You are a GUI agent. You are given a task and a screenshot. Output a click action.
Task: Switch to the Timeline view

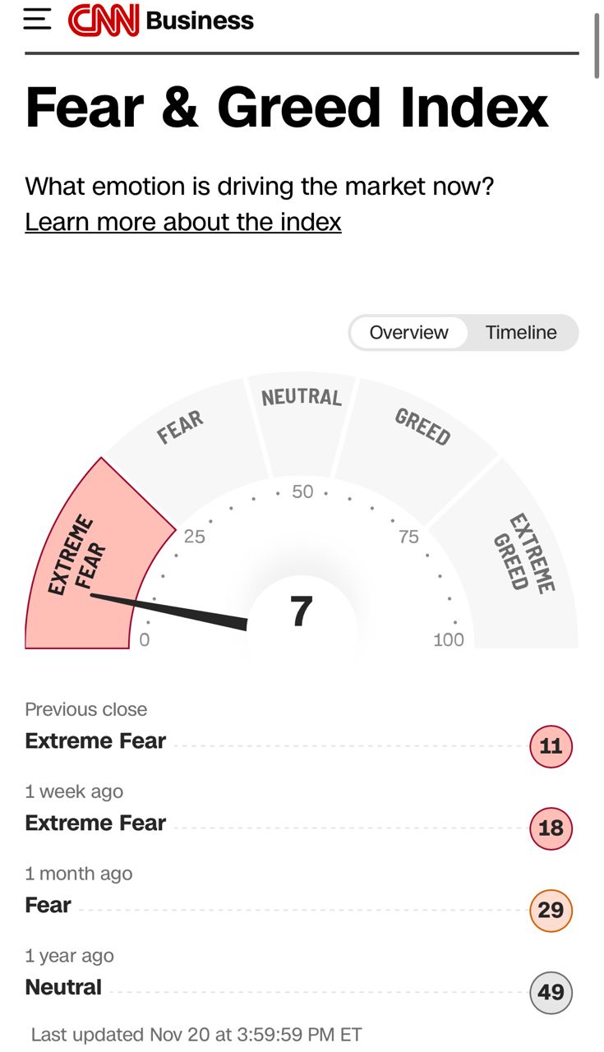point(521,333)
